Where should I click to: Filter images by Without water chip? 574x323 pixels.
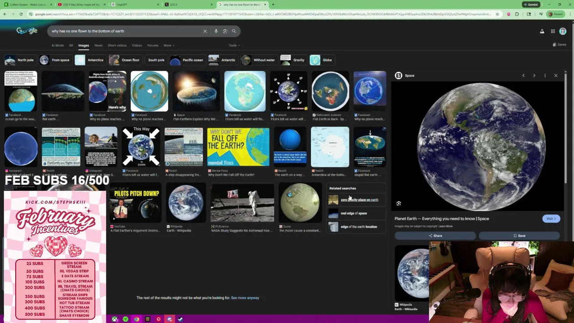click(x=258, y=60)
